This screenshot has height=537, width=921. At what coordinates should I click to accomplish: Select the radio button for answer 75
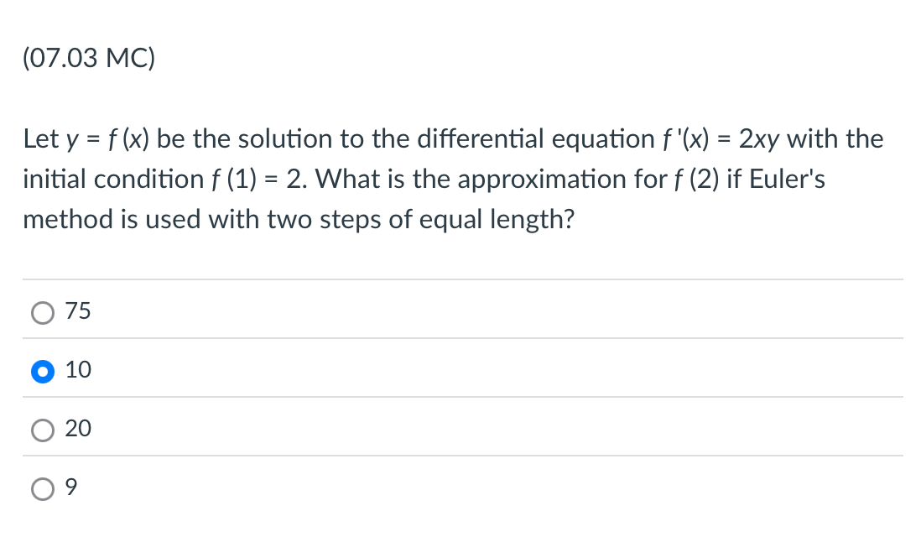41,311
